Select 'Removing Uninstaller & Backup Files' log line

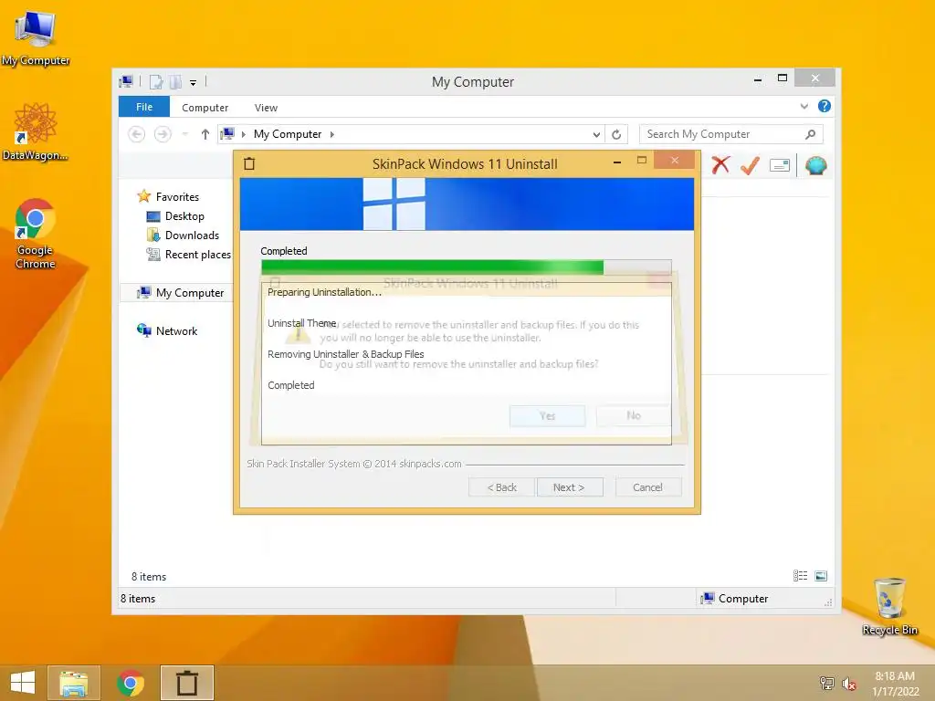[346, 354]
